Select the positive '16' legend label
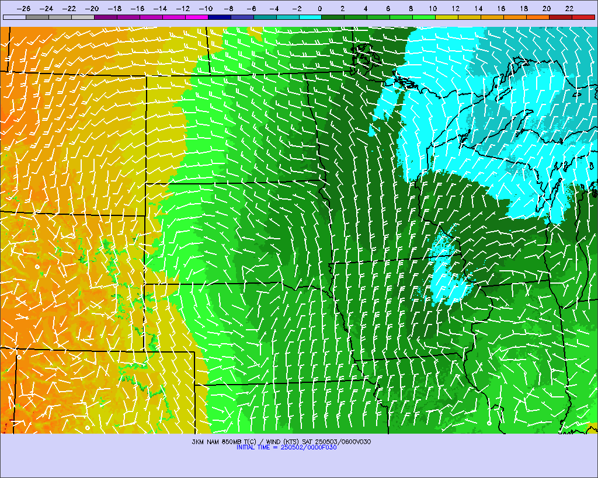 click(501, 8)
